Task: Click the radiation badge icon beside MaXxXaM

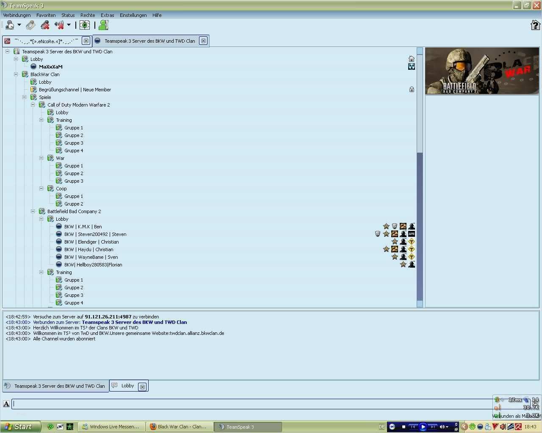Action: (412, 67)
